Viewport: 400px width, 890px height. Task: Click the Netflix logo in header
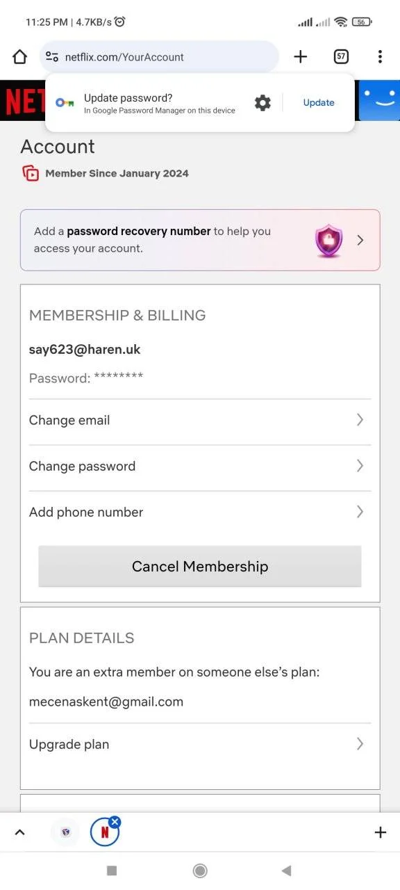coord(23,101)
